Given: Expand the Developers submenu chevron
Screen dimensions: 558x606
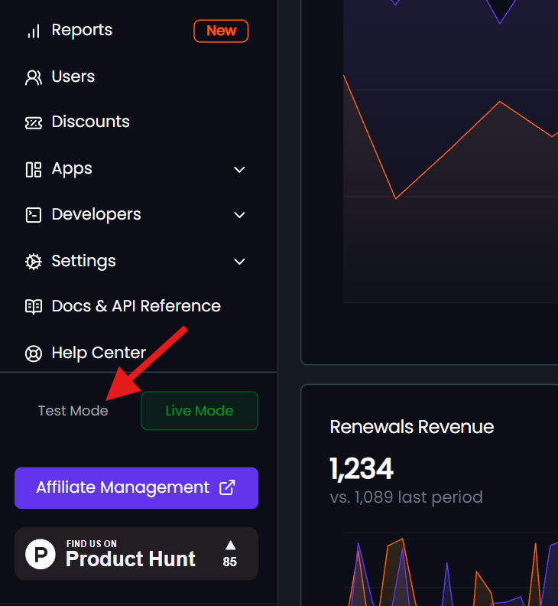Looking at the screenshot, I should click(239, 215).
